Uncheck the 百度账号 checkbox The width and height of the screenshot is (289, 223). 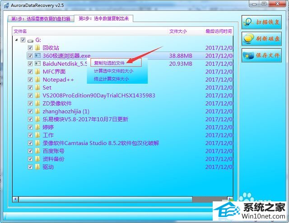coord(30,151)
